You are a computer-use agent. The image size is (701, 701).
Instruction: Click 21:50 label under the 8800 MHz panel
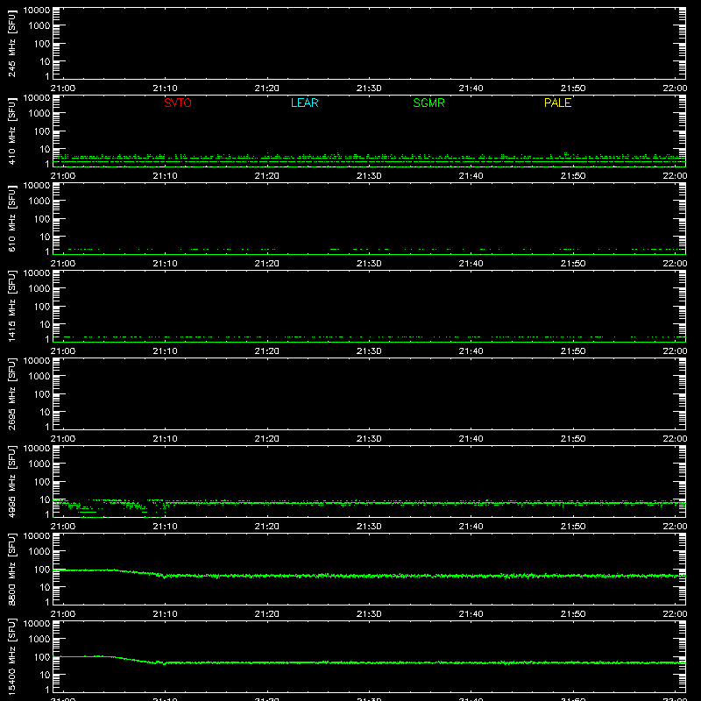[573, 614]
